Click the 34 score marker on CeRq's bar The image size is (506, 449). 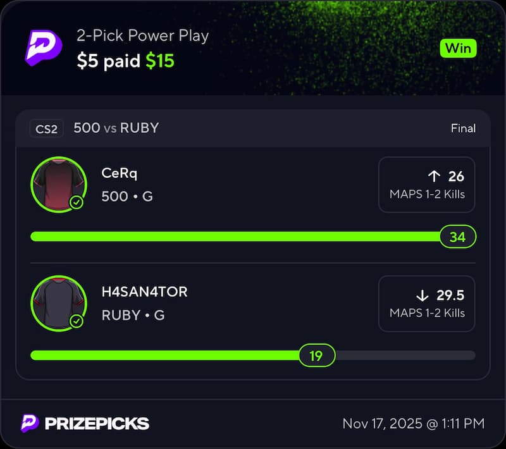coord(457,237)
